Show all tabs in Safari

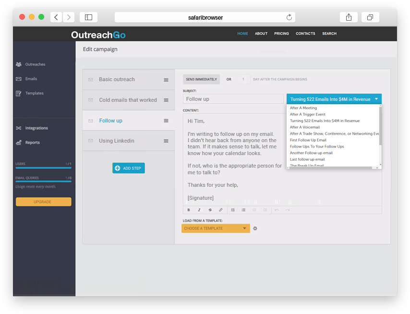click(370, 17)
